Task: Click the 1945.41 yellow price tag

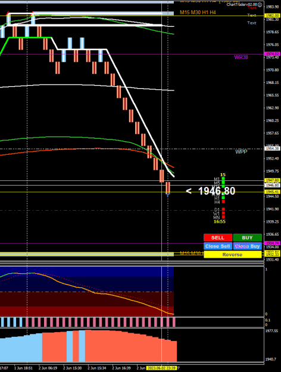Action: [273, 192]
